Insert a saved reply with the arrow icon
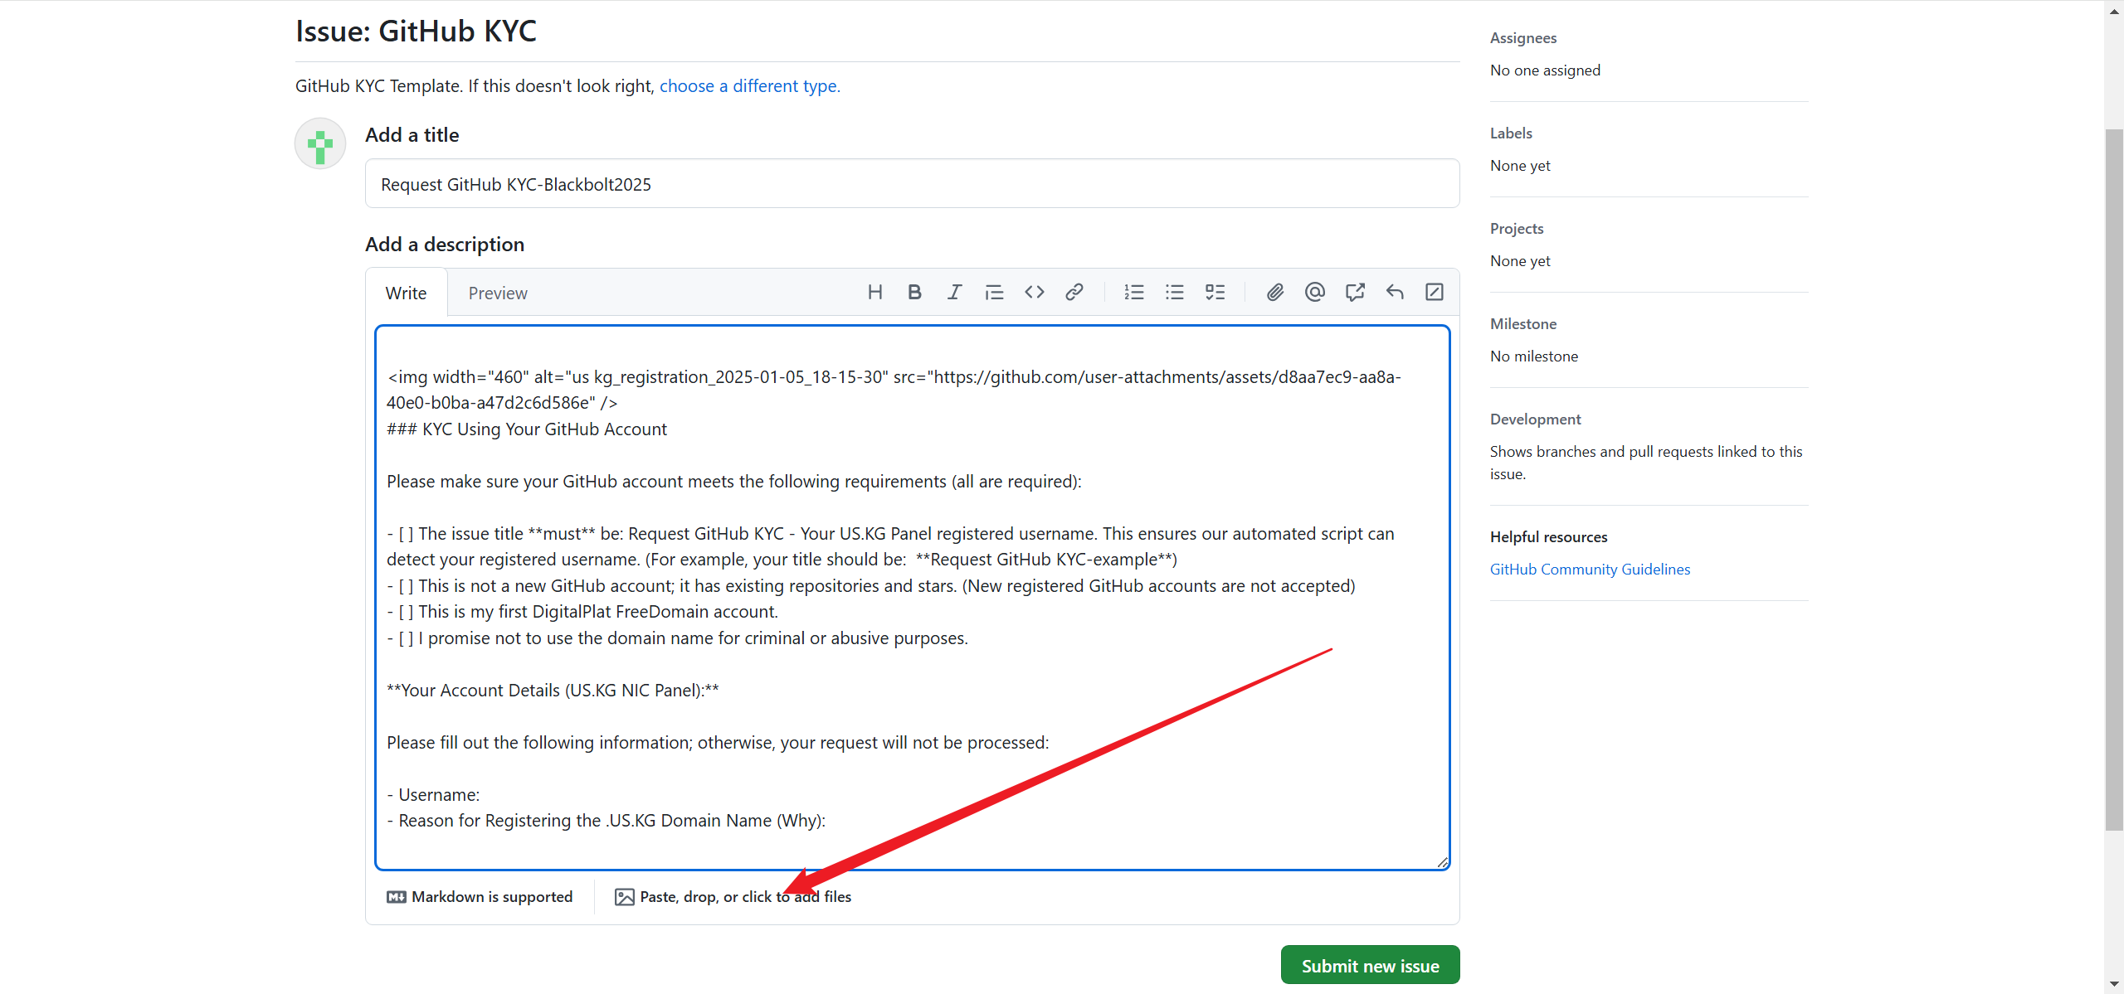The height and width of the screenshot is (994, 2124). [1395, 292]
